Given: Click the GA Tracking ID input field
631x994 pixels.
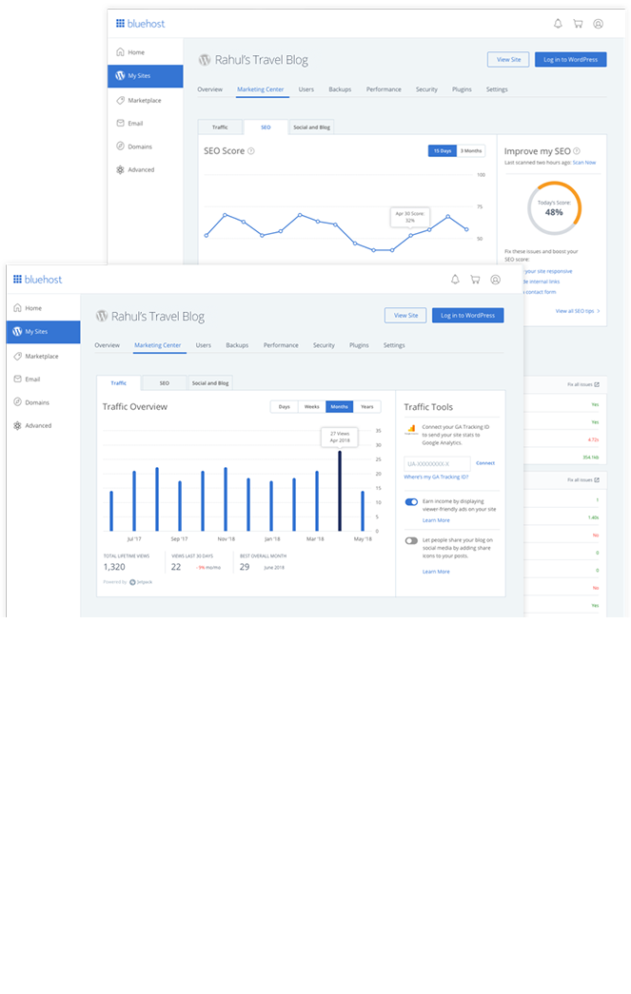Looking at the screenshot, I should click(x=438, y=464).
